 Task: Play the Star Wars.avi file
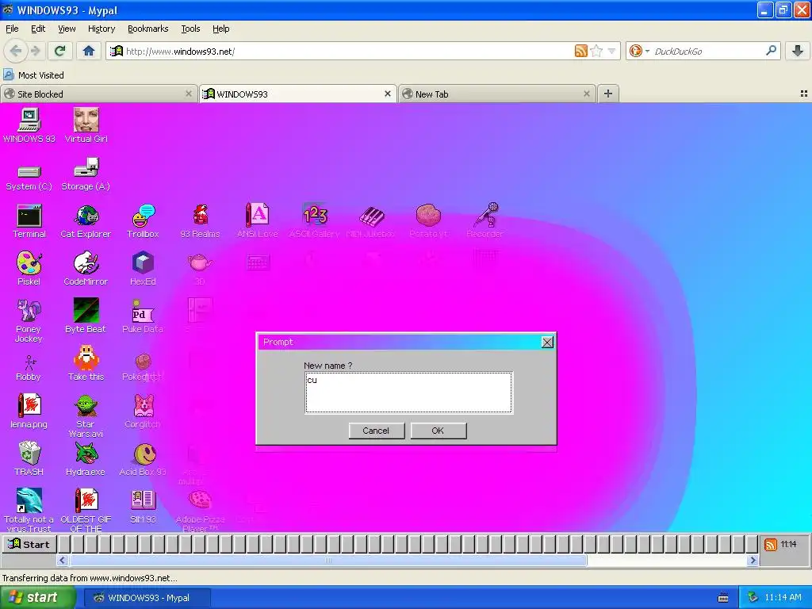pos(86,416)
